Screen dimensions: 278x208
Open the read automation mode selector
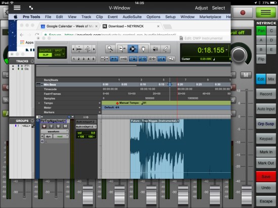pyautogui.click(x=61, y=136)
